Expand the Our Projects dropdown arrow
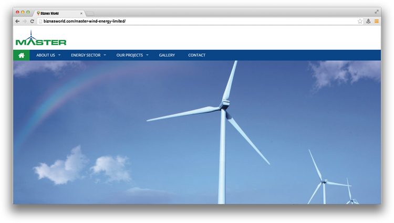Image resolution: width=394 pixels, height=223 pixels. (147, 55)
